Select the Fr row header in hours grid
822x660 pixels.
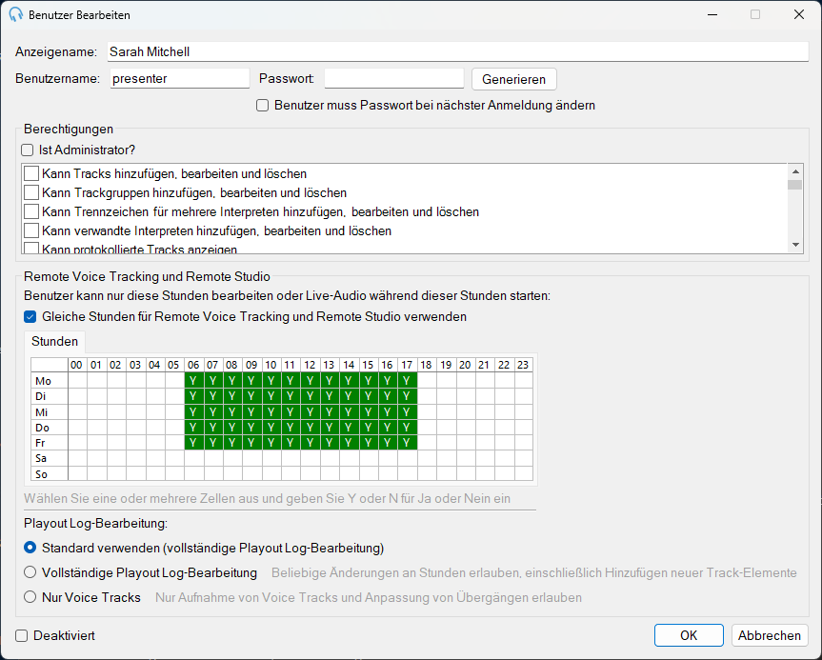[x=50, y=443]
